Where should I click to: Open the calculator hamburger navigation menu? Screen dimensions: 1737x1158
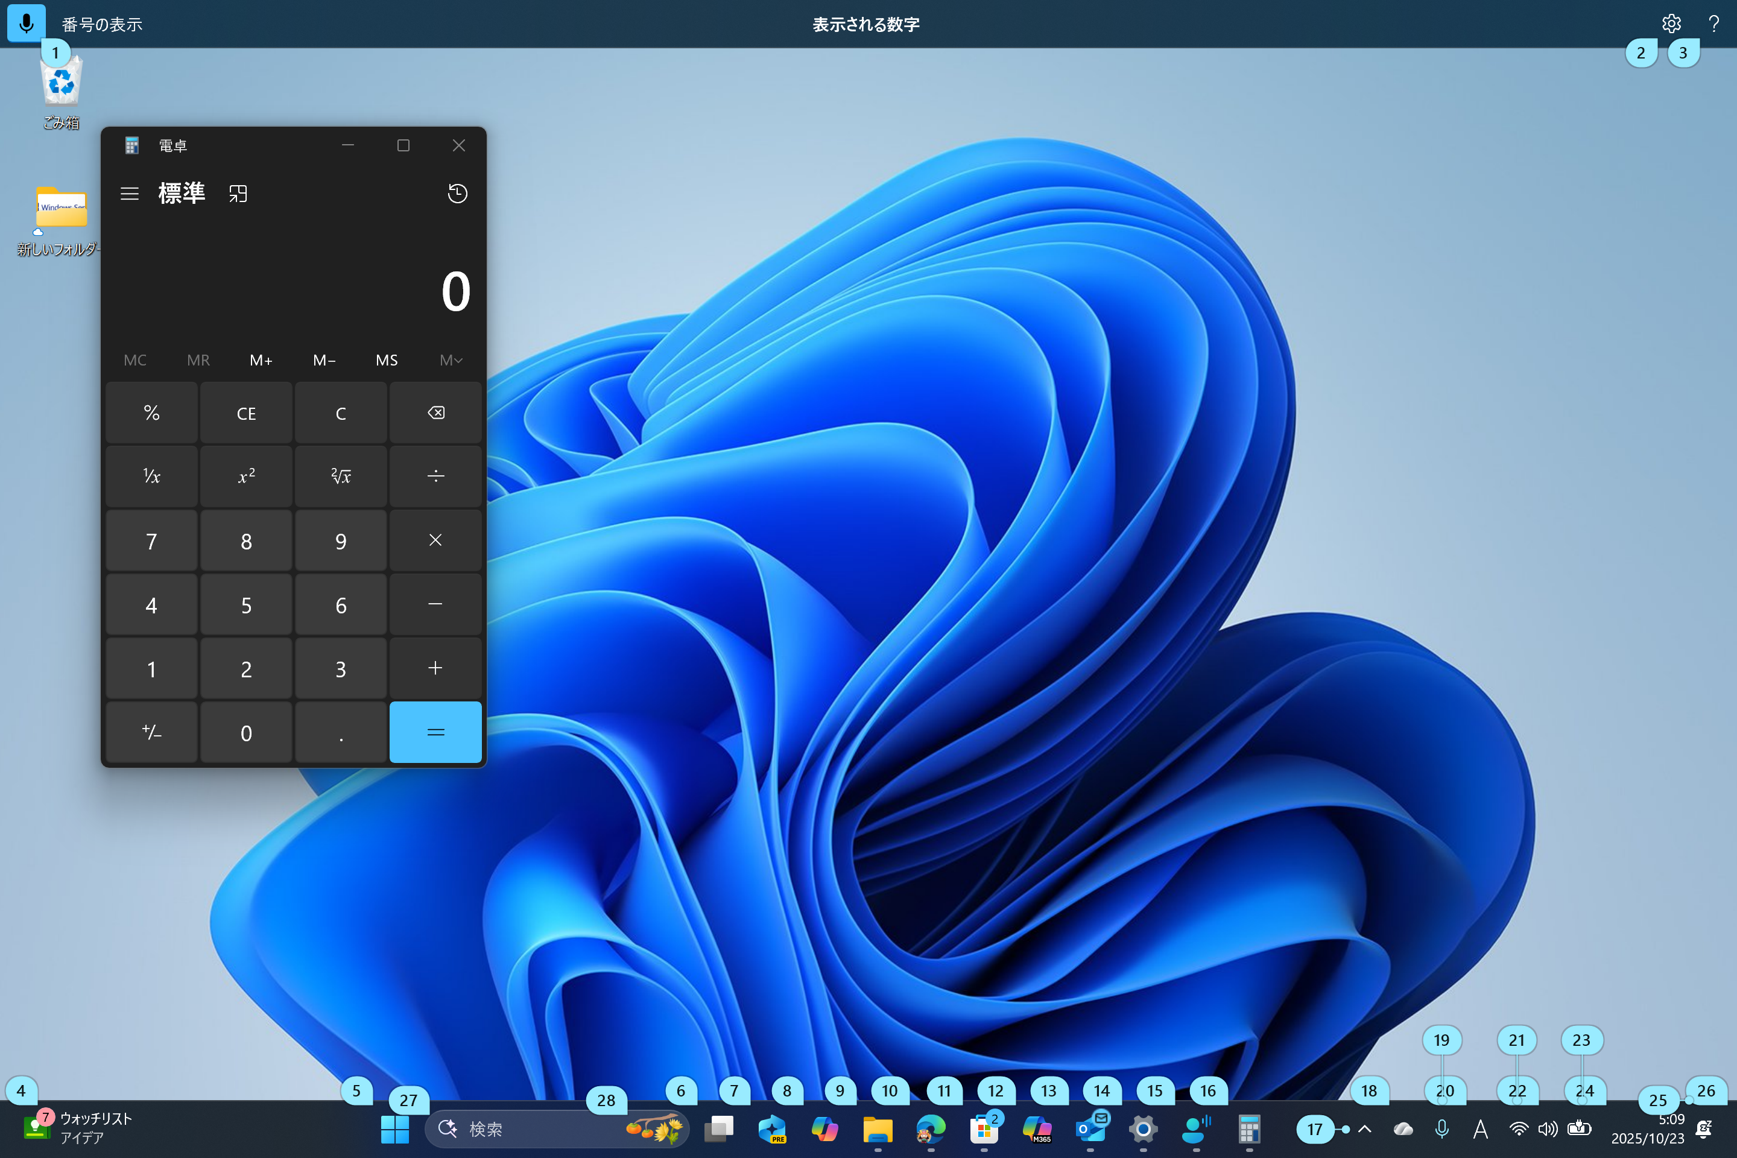129,194
